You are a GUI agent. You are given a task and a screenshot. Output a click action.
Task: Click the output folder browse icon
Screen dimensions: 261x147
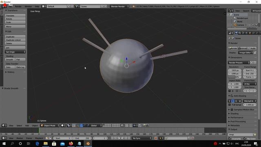(255, 134)
